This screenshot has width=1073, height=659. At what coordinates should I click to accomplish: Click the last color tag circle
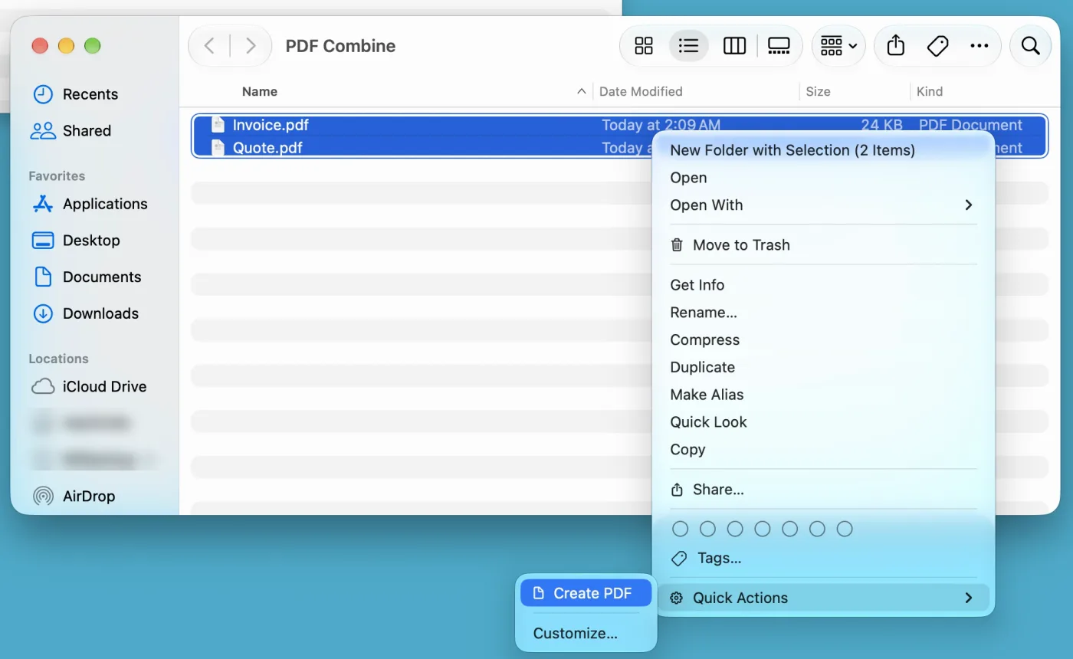click(845, 529)
